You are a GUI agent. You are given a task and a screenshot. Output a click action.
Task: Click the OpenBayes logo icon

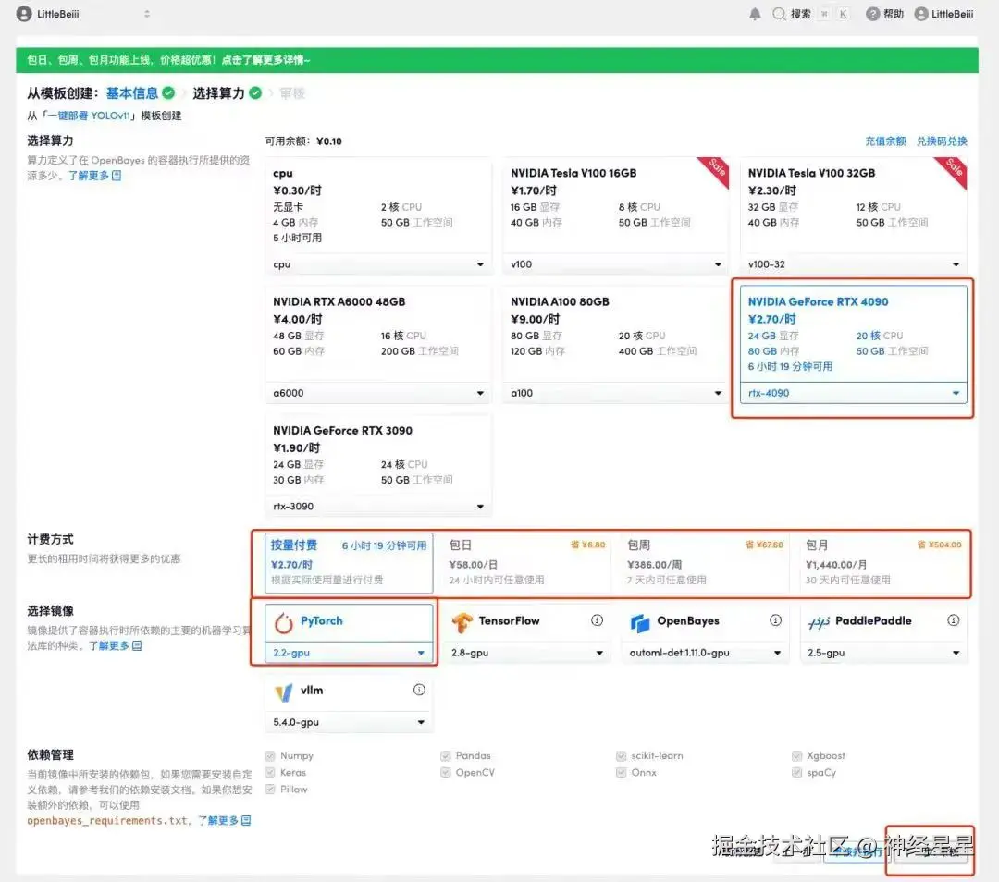pyautogui.click(x=640, y=623)
